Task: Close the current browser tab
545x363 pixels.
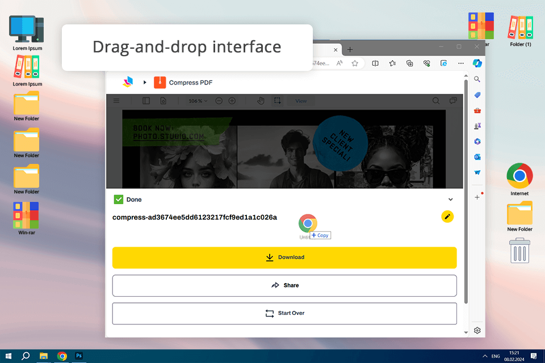Action: 336,50
